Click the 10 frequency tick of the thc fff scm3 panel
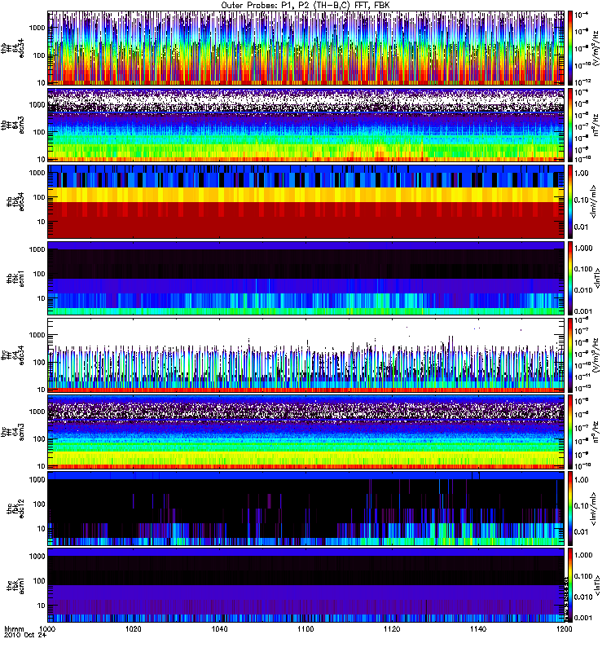The height and width of the screenshot is (652, 611). pyautogui.click(x=41, y=466)
